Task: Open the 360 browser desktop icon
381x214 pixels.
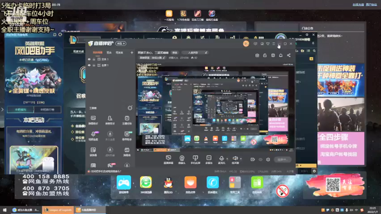Action: coord(146,185)
